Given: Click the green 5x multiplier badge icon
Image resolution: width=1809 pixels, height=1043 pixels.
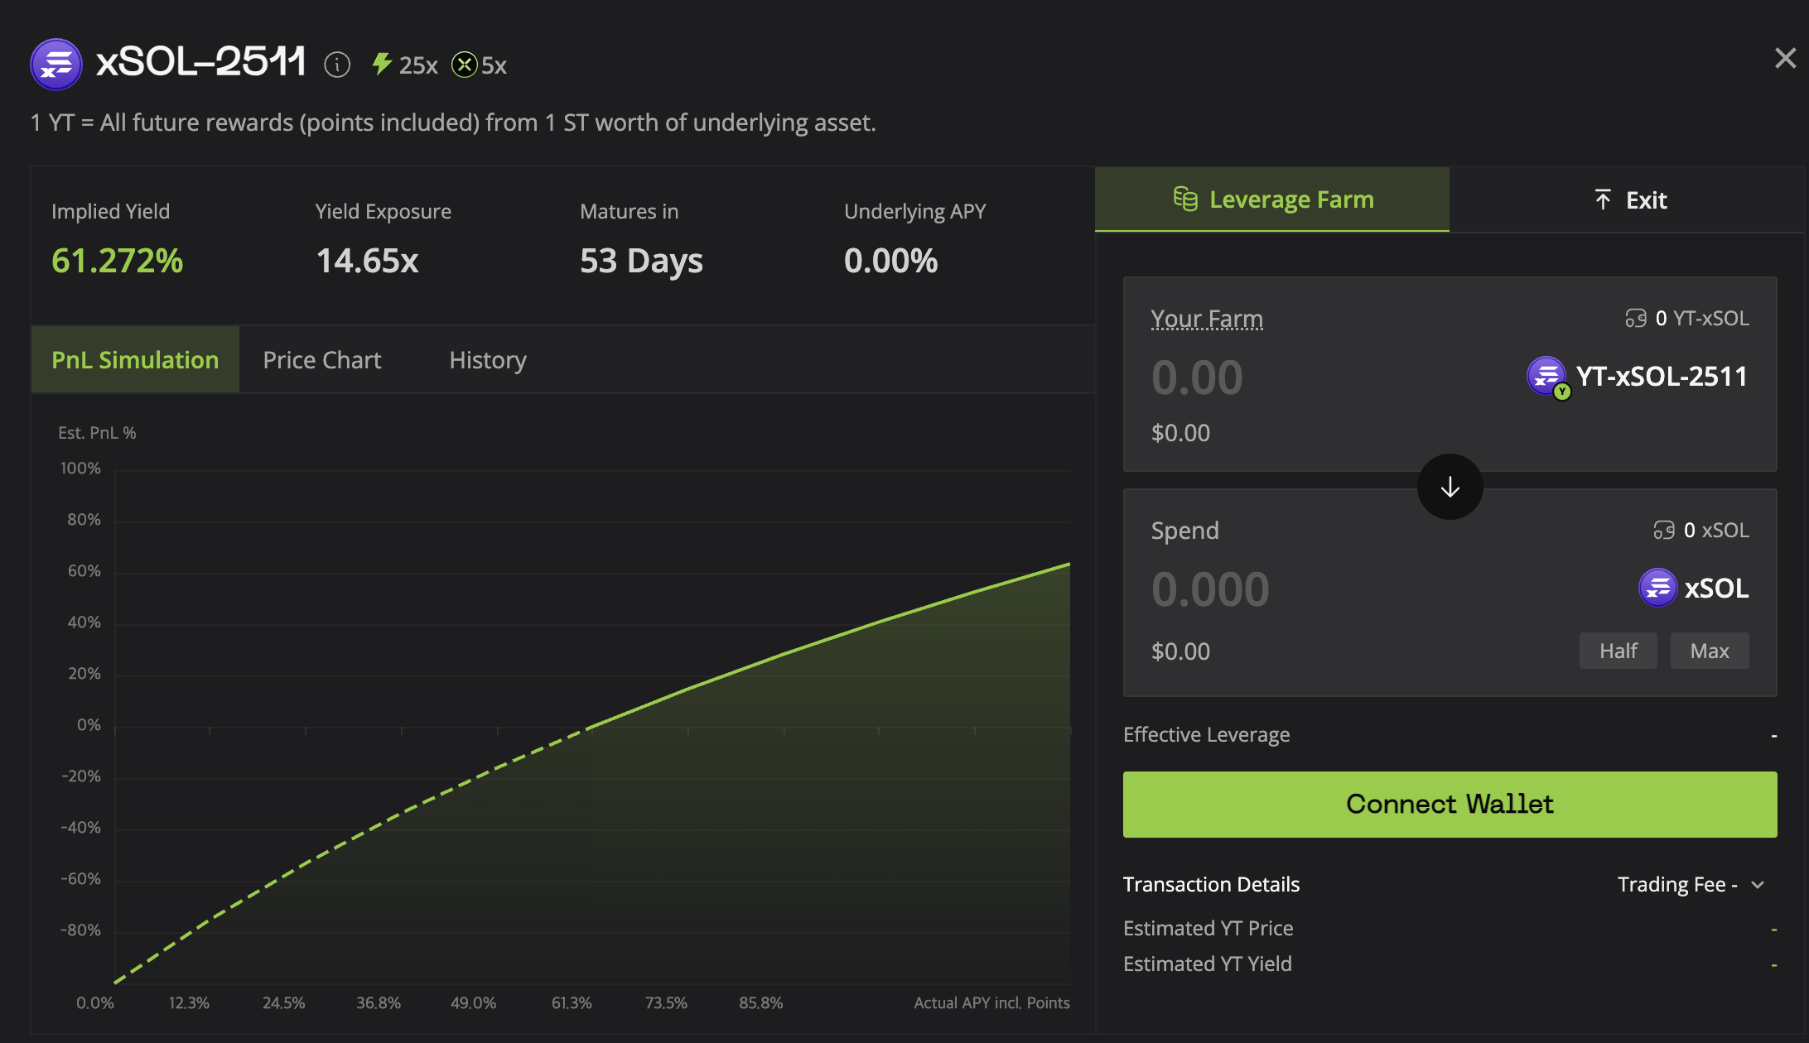Looking at the screenshot, I should pos(465,65).
